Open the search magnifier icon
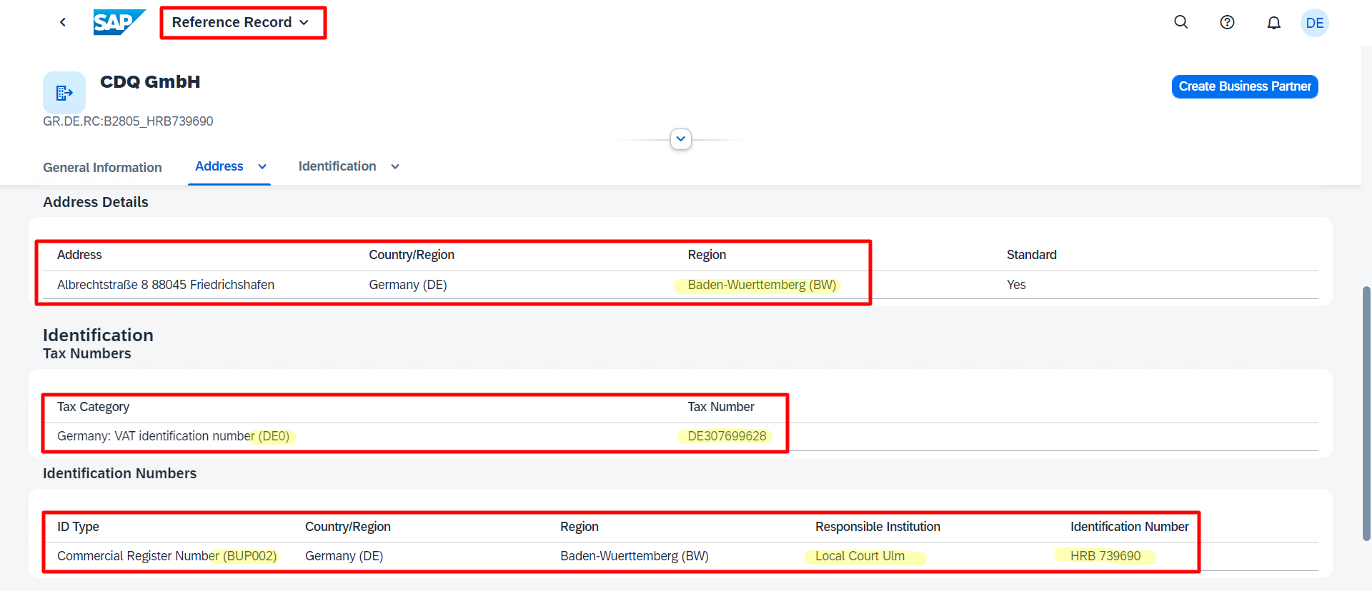The height and width of the screenshot is (591, 1372). 1181,22
